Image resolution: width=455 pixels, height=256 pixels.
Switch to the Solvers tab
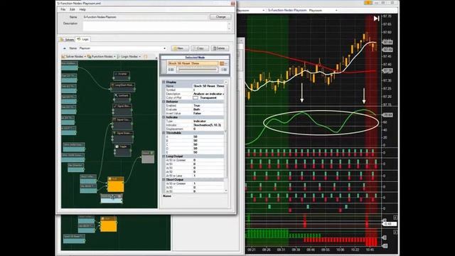click(67, 40)
